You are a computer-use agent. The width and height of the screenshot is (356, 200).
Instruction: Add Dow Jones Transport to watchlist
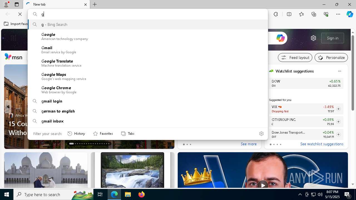338,134
